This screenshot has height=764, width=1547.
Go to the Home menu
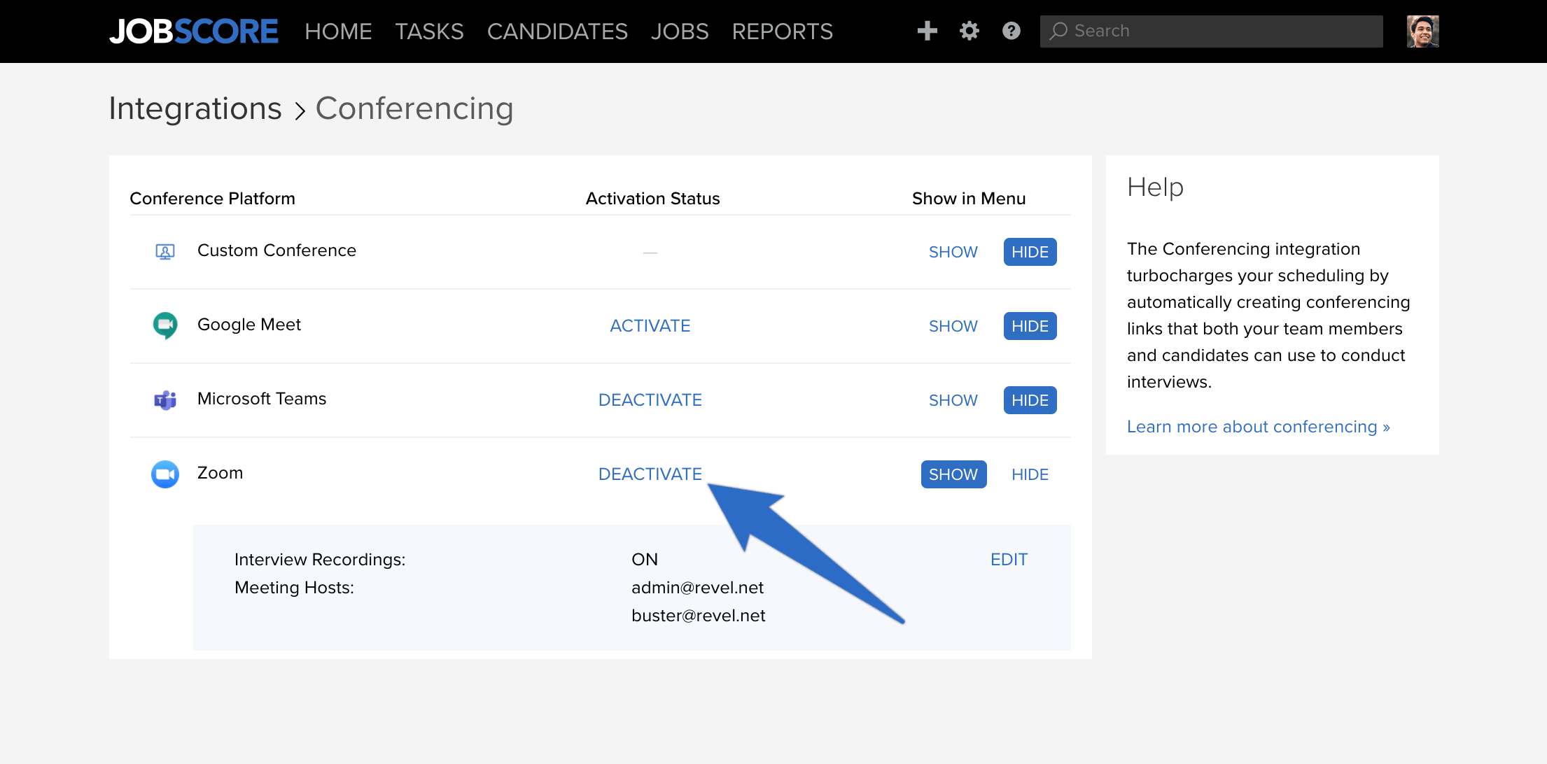coord(338,31)
